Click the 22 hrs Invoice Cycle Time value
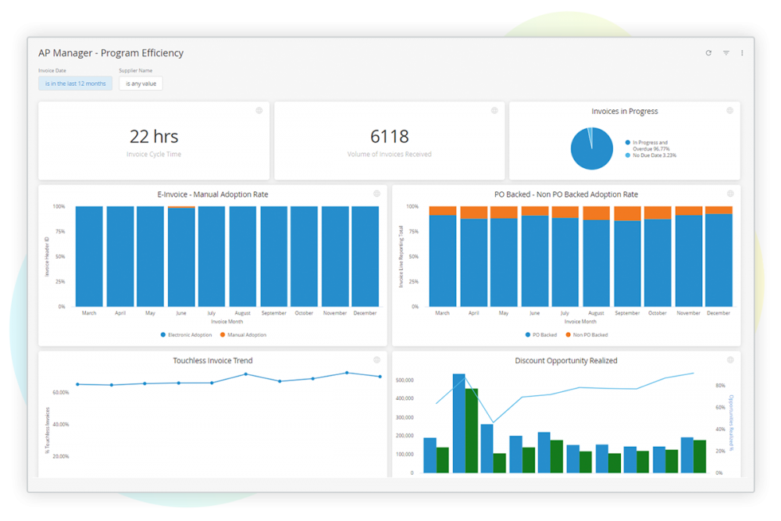This screenshot has width=781, height=521. click(x=154, y=137)
